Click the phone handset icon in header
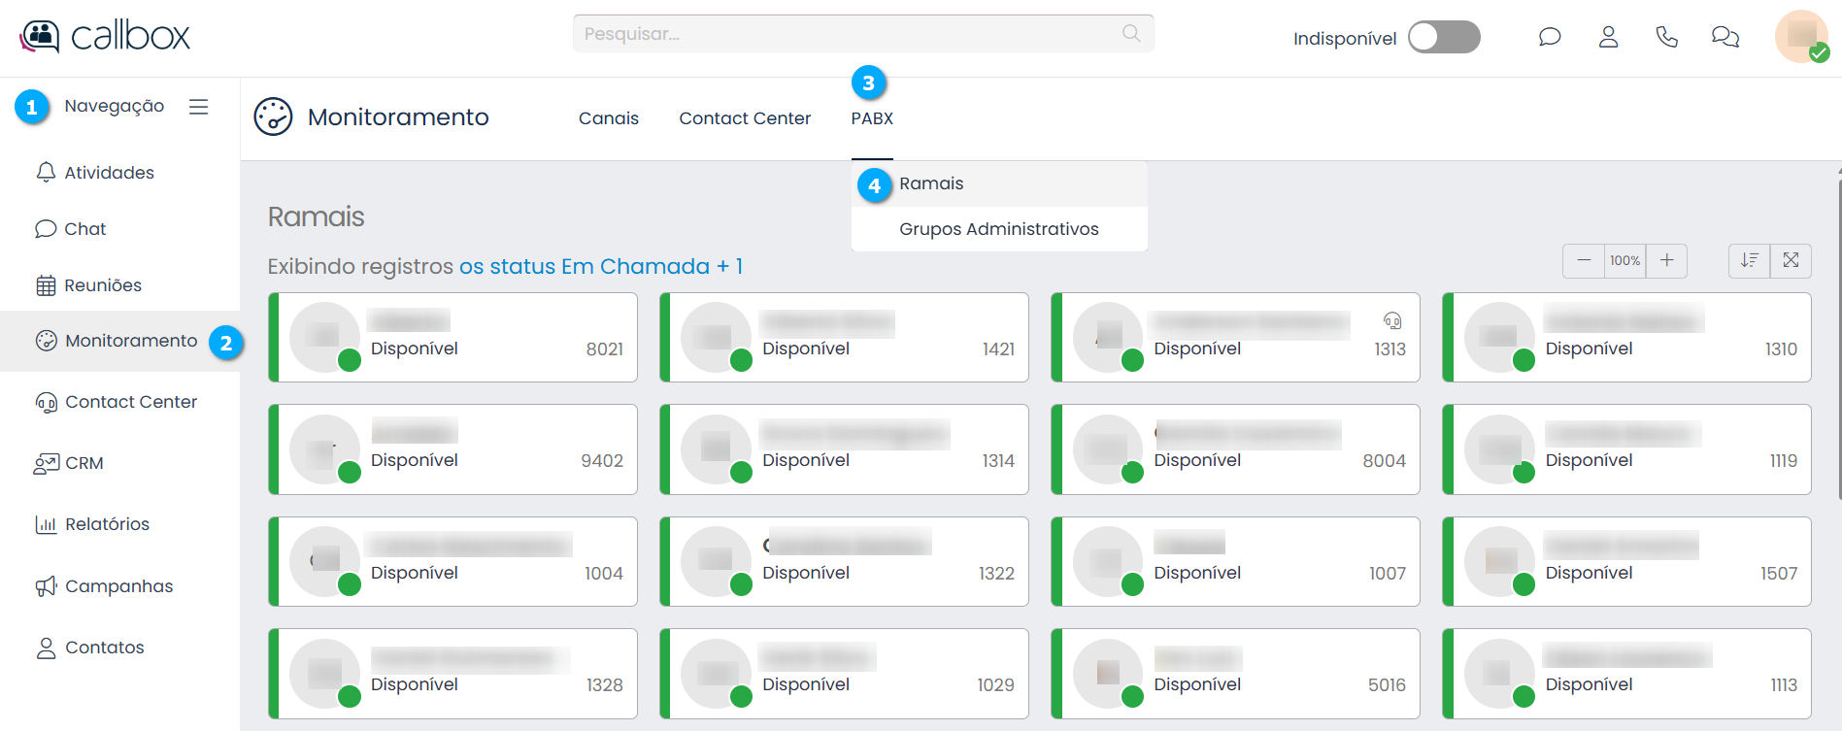Screen dimensions: 1842x731 click(1666, 37)
